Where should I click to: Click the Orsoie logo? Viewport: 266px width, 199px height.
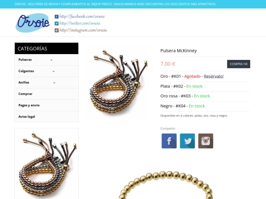coord(33,23)
